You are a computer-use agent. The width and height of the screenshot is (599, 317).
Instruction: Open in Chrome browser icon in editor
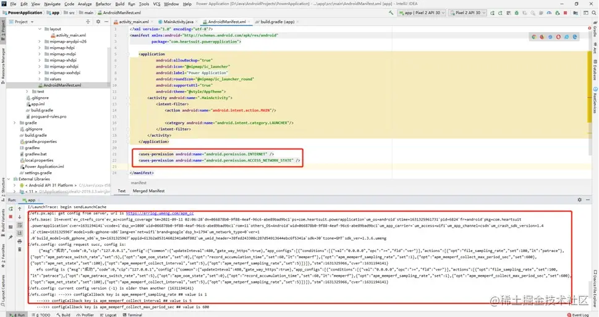534,37
